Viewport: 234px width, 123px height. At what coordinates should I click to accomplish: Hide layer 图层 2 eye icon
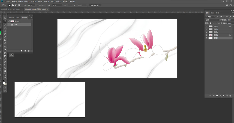click(206, 35)
